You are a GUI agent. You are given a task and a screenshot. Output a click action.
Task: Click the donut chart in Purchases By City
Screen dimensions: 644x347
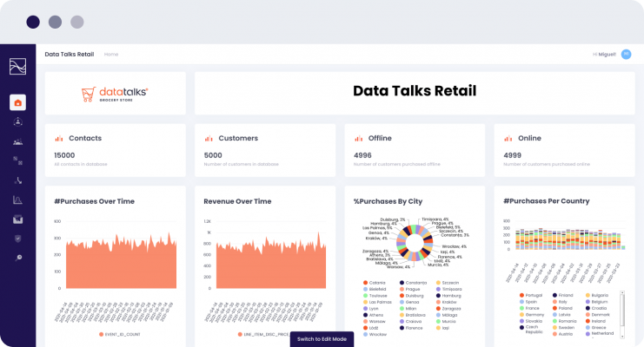click(x=415, y=242)
